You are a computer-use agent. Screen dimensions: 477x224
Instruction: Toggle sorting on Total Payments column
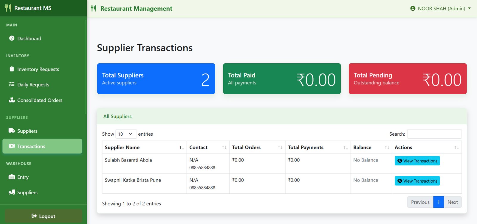click(x=318, y=147)
